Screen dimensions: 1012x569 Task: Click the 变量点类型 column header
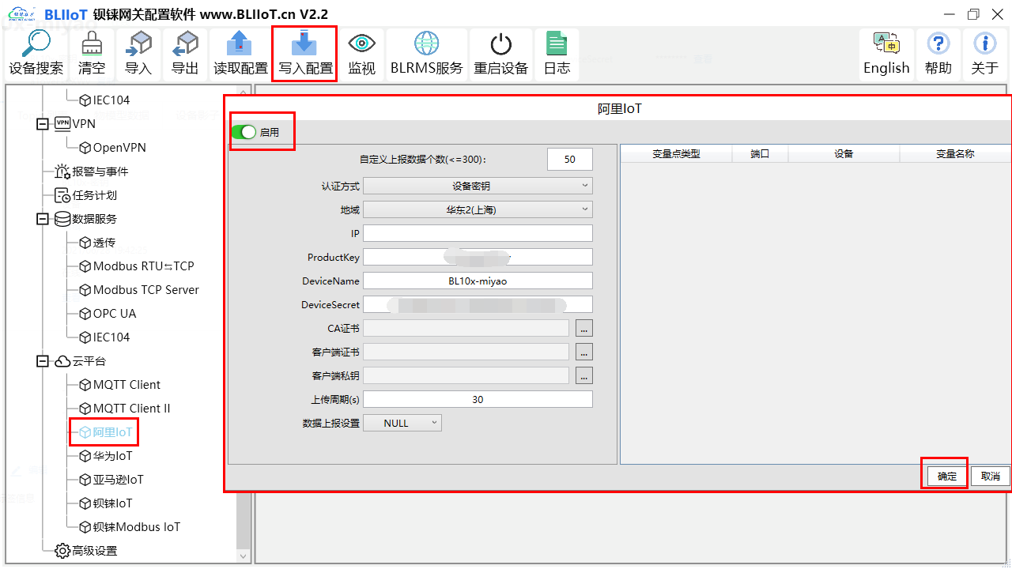click(x=676, y=154)
